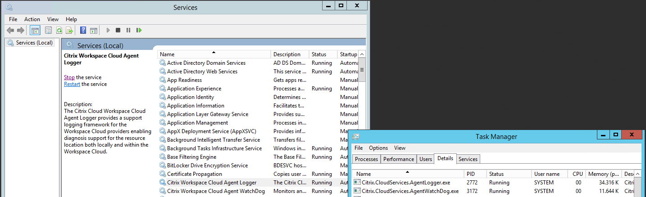
Task: Select Background Intelligent Transfer Service row
Action: (x=253, y=140)
